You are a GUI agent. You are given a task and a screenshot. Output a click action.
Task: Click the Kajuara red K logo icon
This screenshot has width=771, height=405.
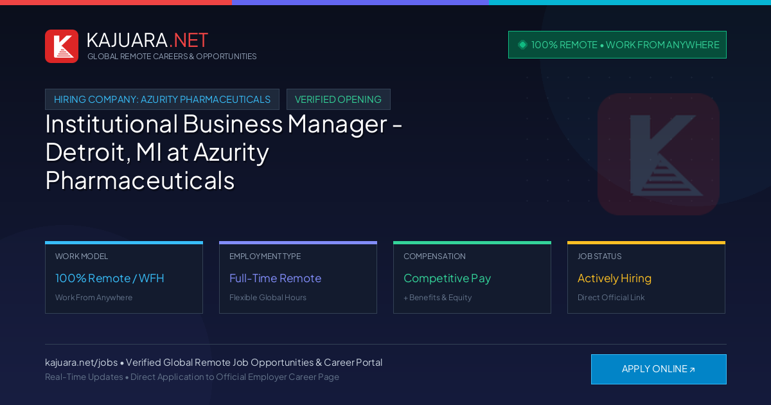(62, 46)
